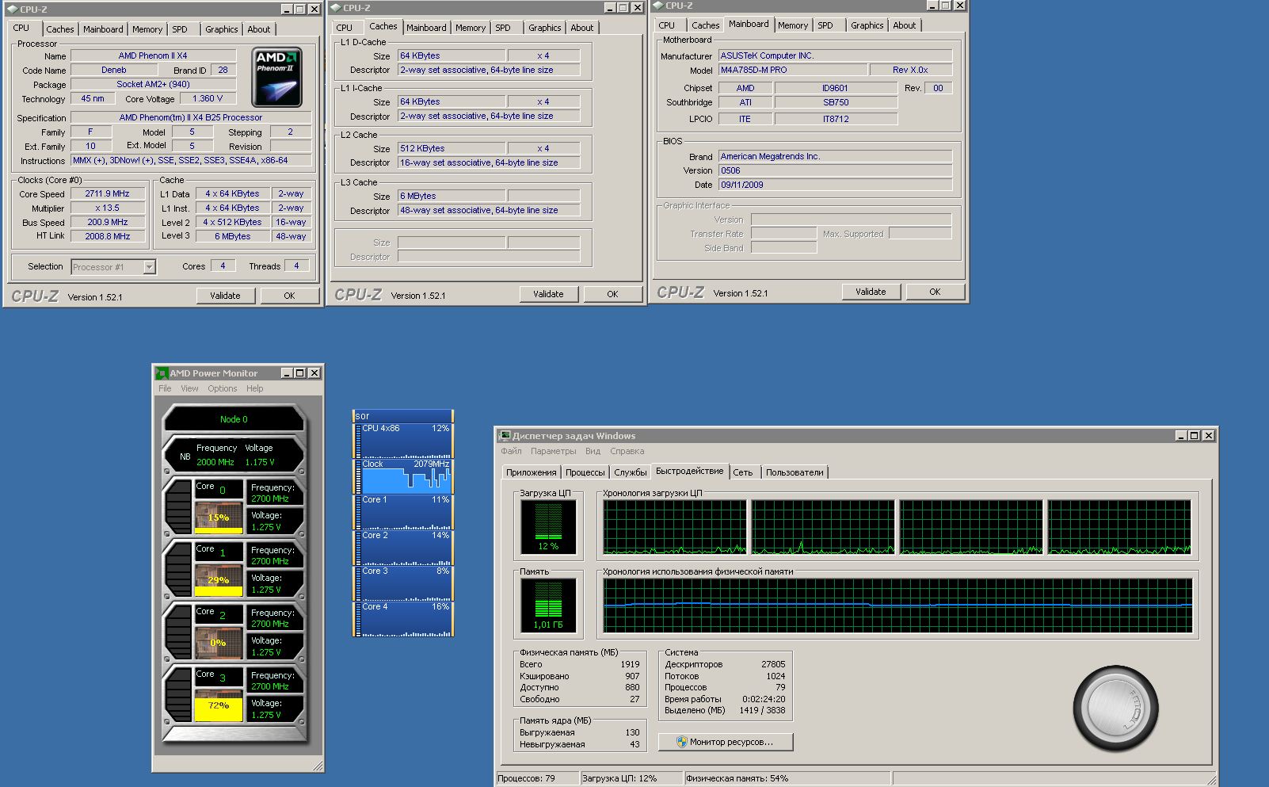The width and height of the screenshot is (1269, 787).
Task: Open the Пользователи tab in Task Manager
Action: tap(795, 472)
